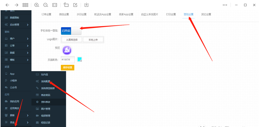Viewport: 259px width, 127px height.
Task: Toggle the 手机号统一登陆 switch
Action: (x=71, y=31)
